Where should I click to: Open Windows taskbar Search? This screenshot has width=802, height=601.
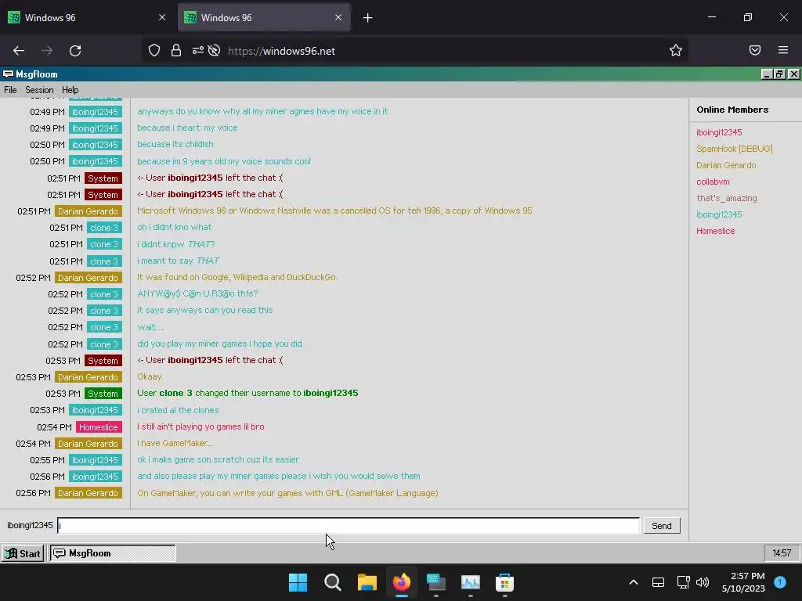332,582
